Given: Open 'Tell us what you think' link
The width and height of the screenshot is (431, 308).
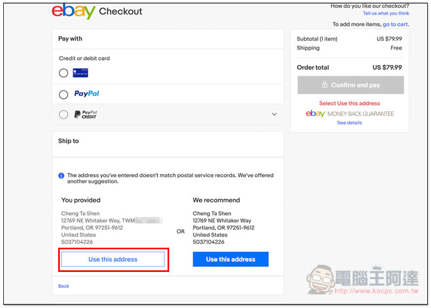Looking at the screenshot, I should click(x=386, y=13).
